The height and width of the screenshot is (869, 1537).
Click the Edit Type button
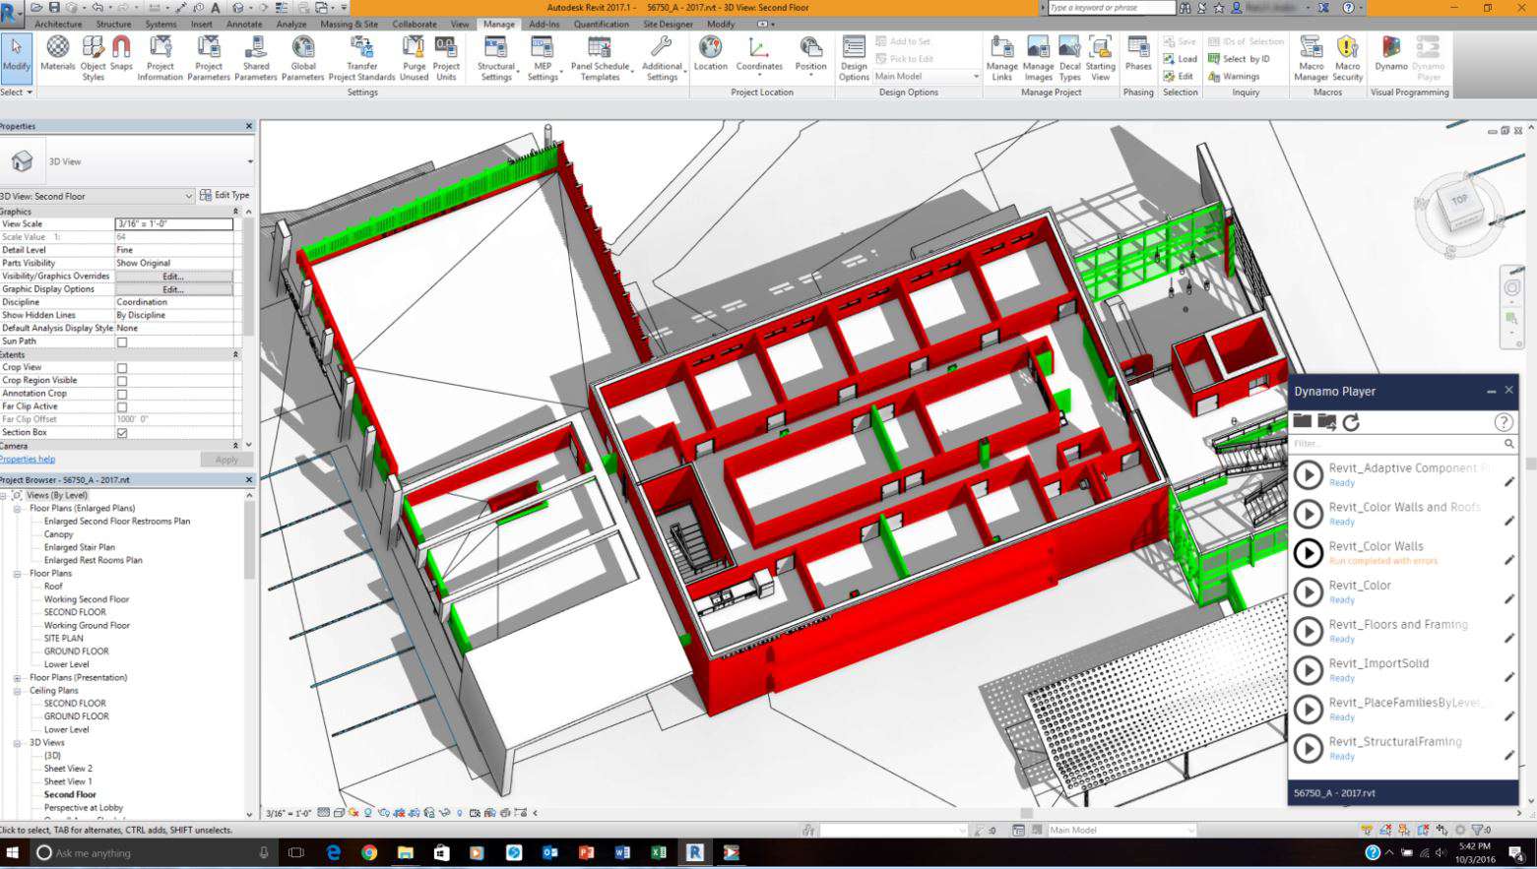point(224,195)
